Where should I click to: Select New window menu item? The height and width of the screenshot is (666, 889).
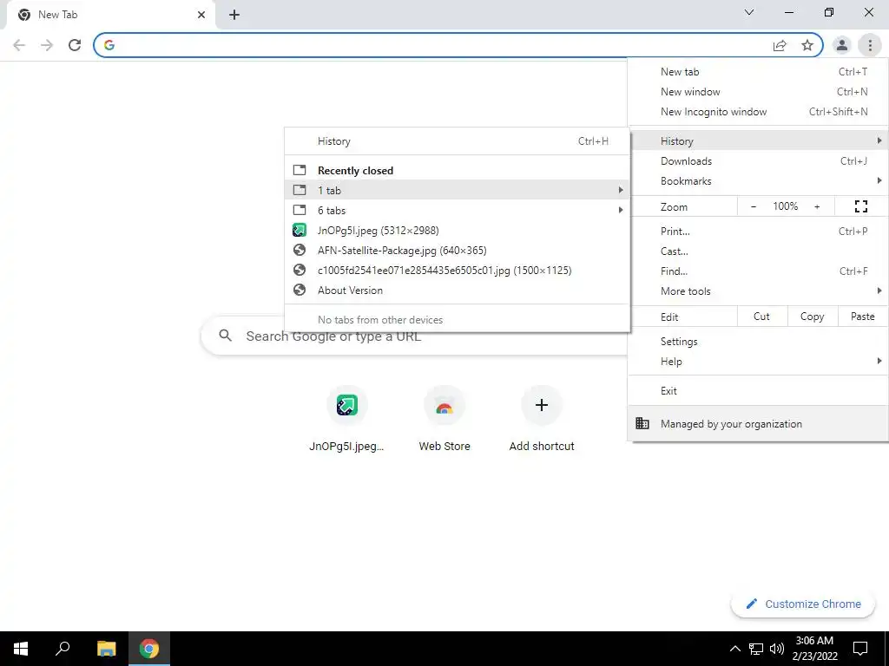click(x=758, y=92)
